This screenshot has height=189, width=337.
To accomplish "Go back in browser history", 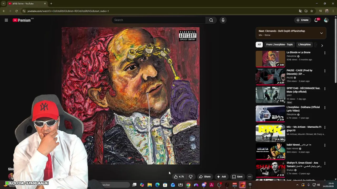I will [4, 11].
